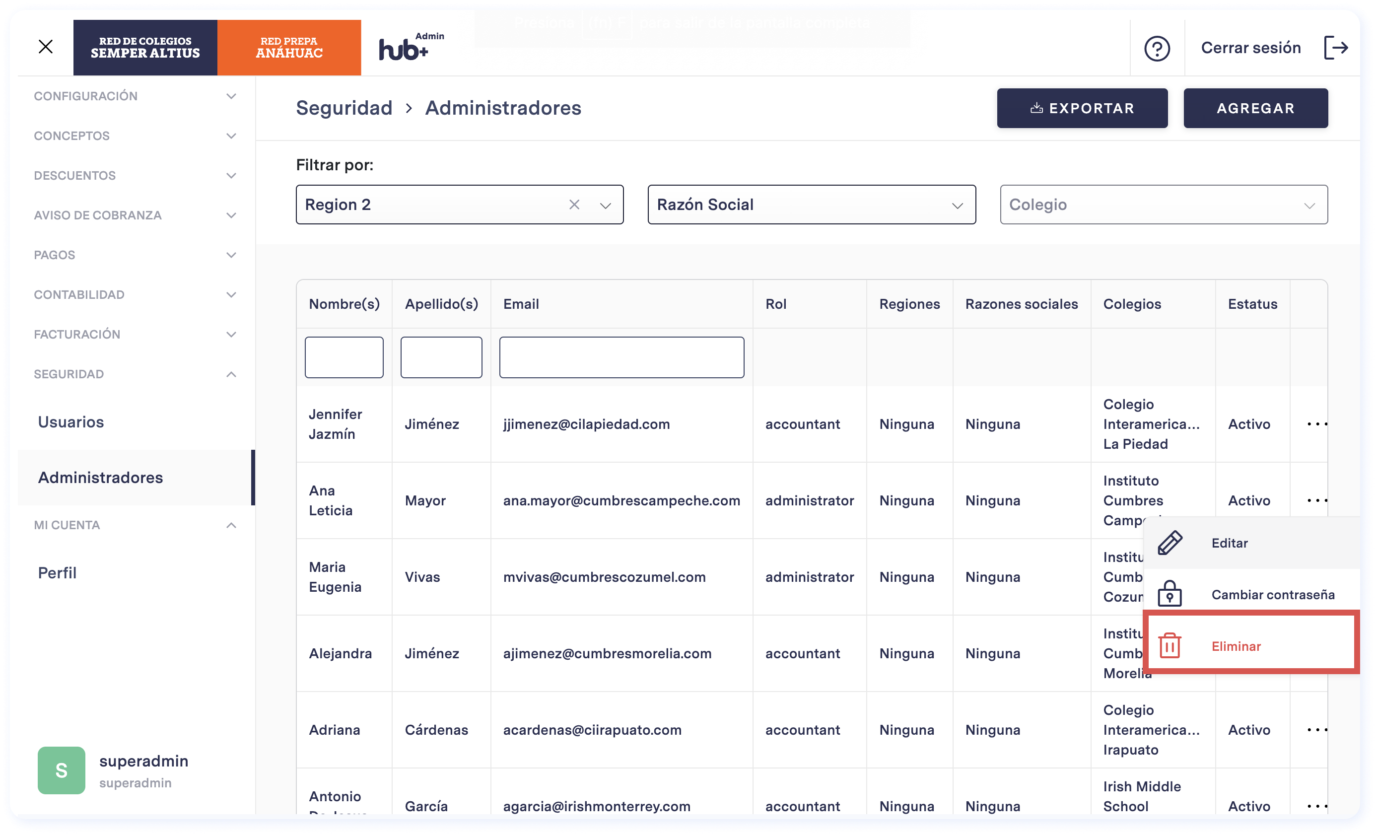Viewport: 1376px width, 835px height.
Task: Click the Razones sociales column header
Action: pos(1022,304)
